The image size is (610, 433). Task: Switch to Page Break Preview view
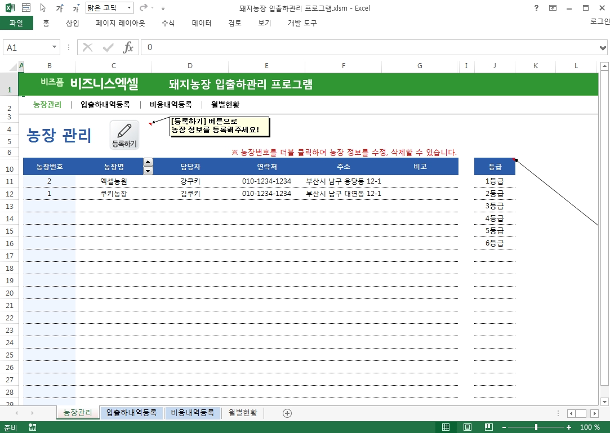click(x=489, y=427)
